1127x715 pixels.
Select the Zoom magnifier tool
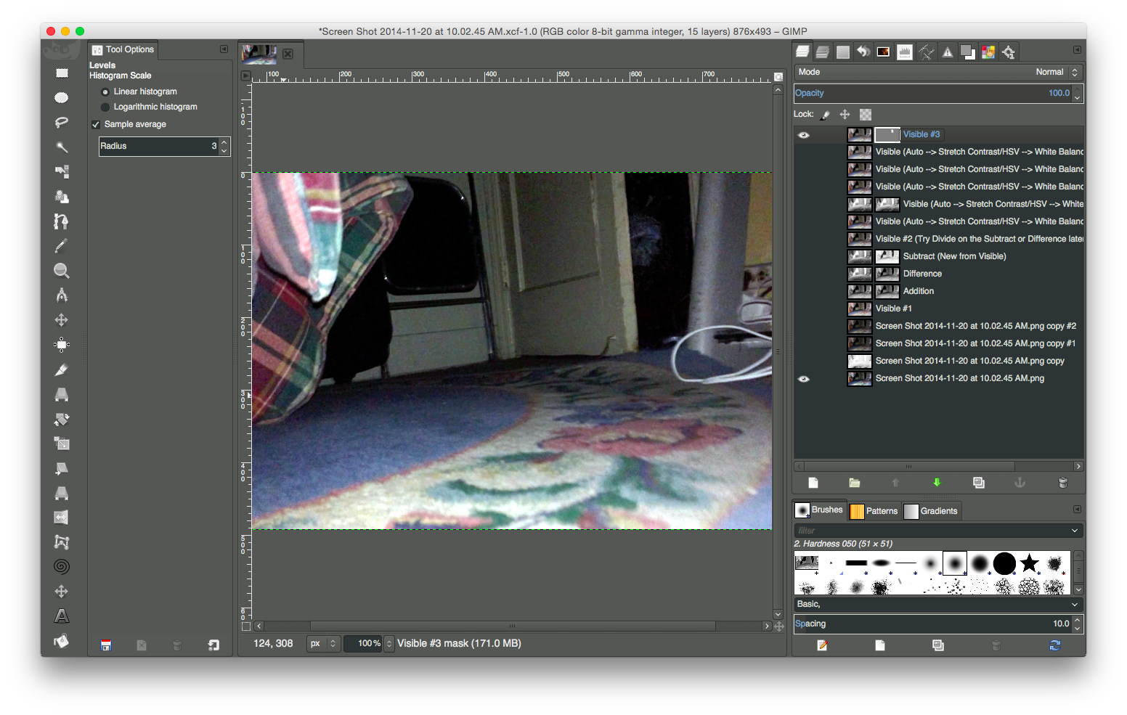click(x=62, y=270)
